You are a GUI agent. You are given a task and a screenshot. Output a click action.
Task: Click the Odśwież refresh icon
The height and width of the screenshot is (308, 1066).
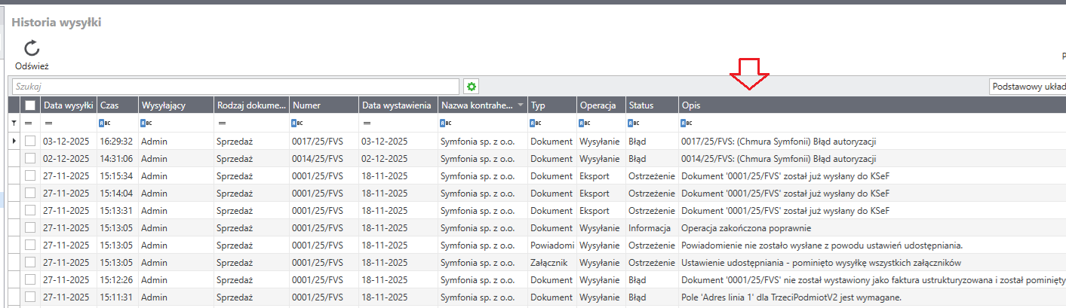(32, 50)
